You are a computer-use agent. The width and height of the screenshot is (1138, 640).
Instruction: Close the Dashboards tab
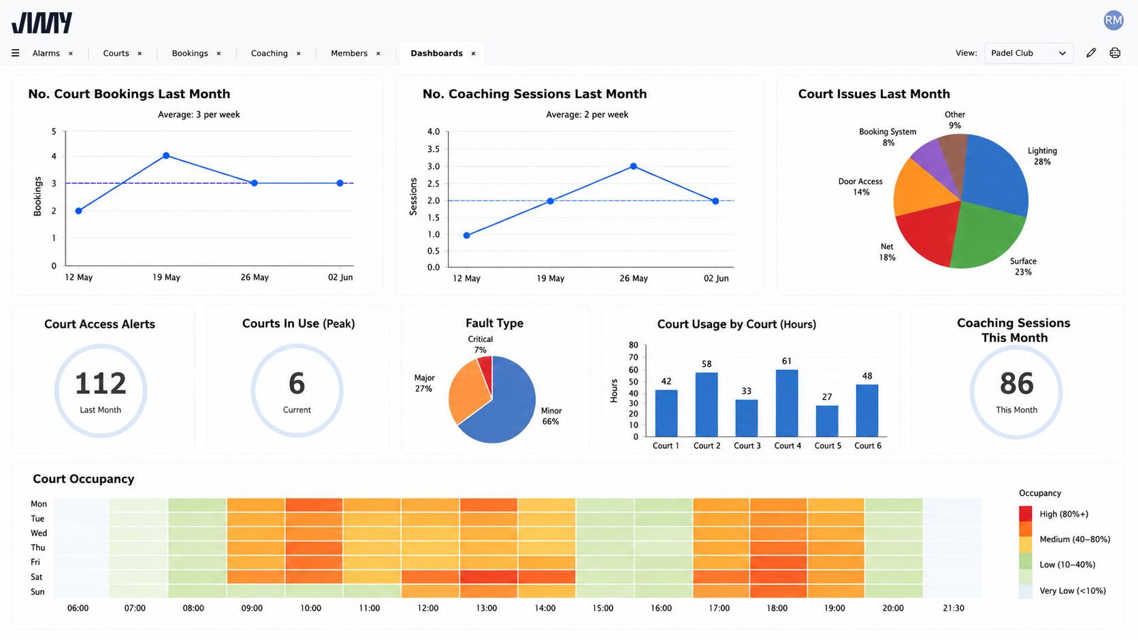473,54
